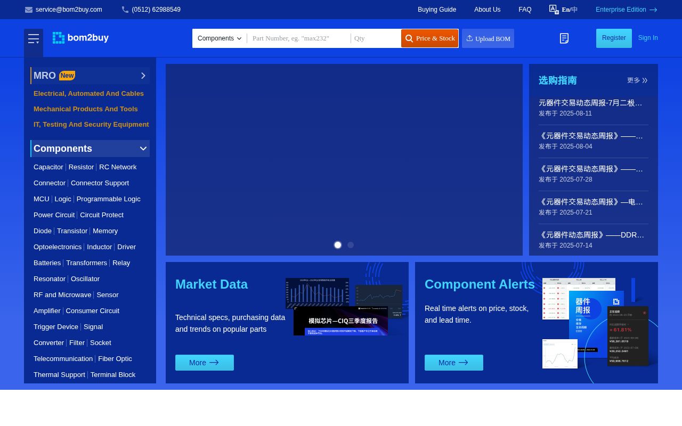The image size is (682, 426).
Task: Click the translate language icon in the top bar
Action: [x=554, y=10]
